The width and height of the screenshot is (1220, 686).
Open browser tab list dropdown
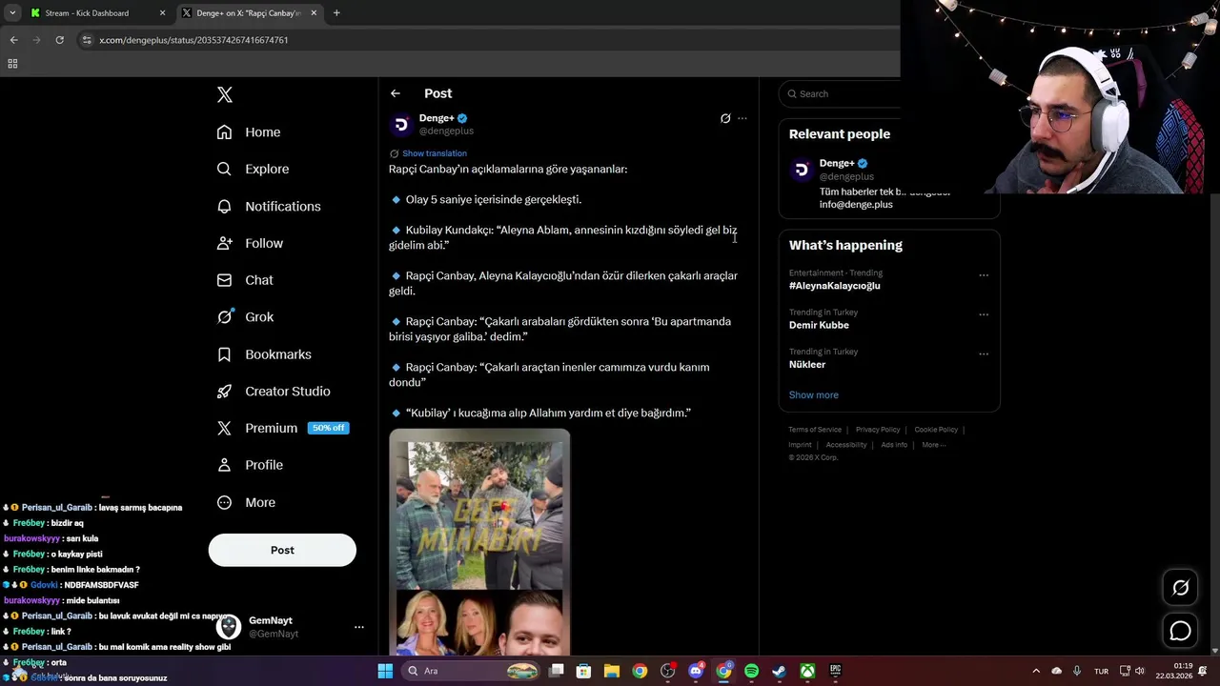point(12,13)
